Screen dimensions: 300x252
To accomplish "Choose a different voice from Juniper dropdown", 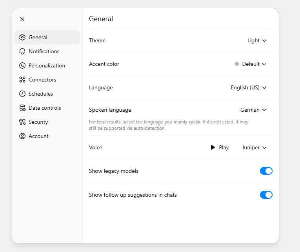I will [254, 147].
